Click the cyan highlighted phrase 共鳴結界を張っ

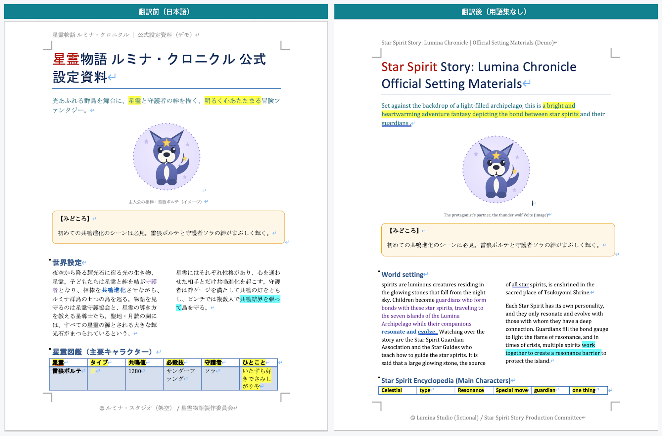pos(260,299)
